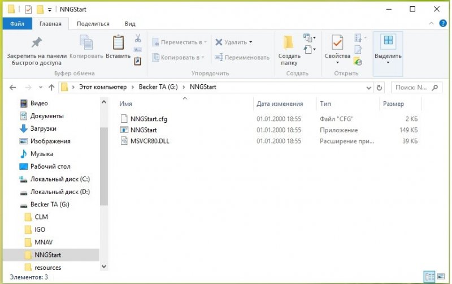The height and width of the screenshot is (284, 452).
Task: Refresh the current folder view
Action: point(379,88)
